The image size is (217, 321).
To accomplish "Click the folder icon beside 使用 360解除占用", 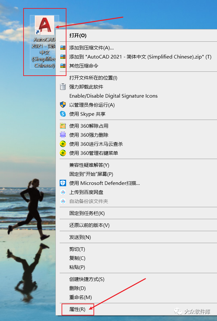I will [63, 126].
